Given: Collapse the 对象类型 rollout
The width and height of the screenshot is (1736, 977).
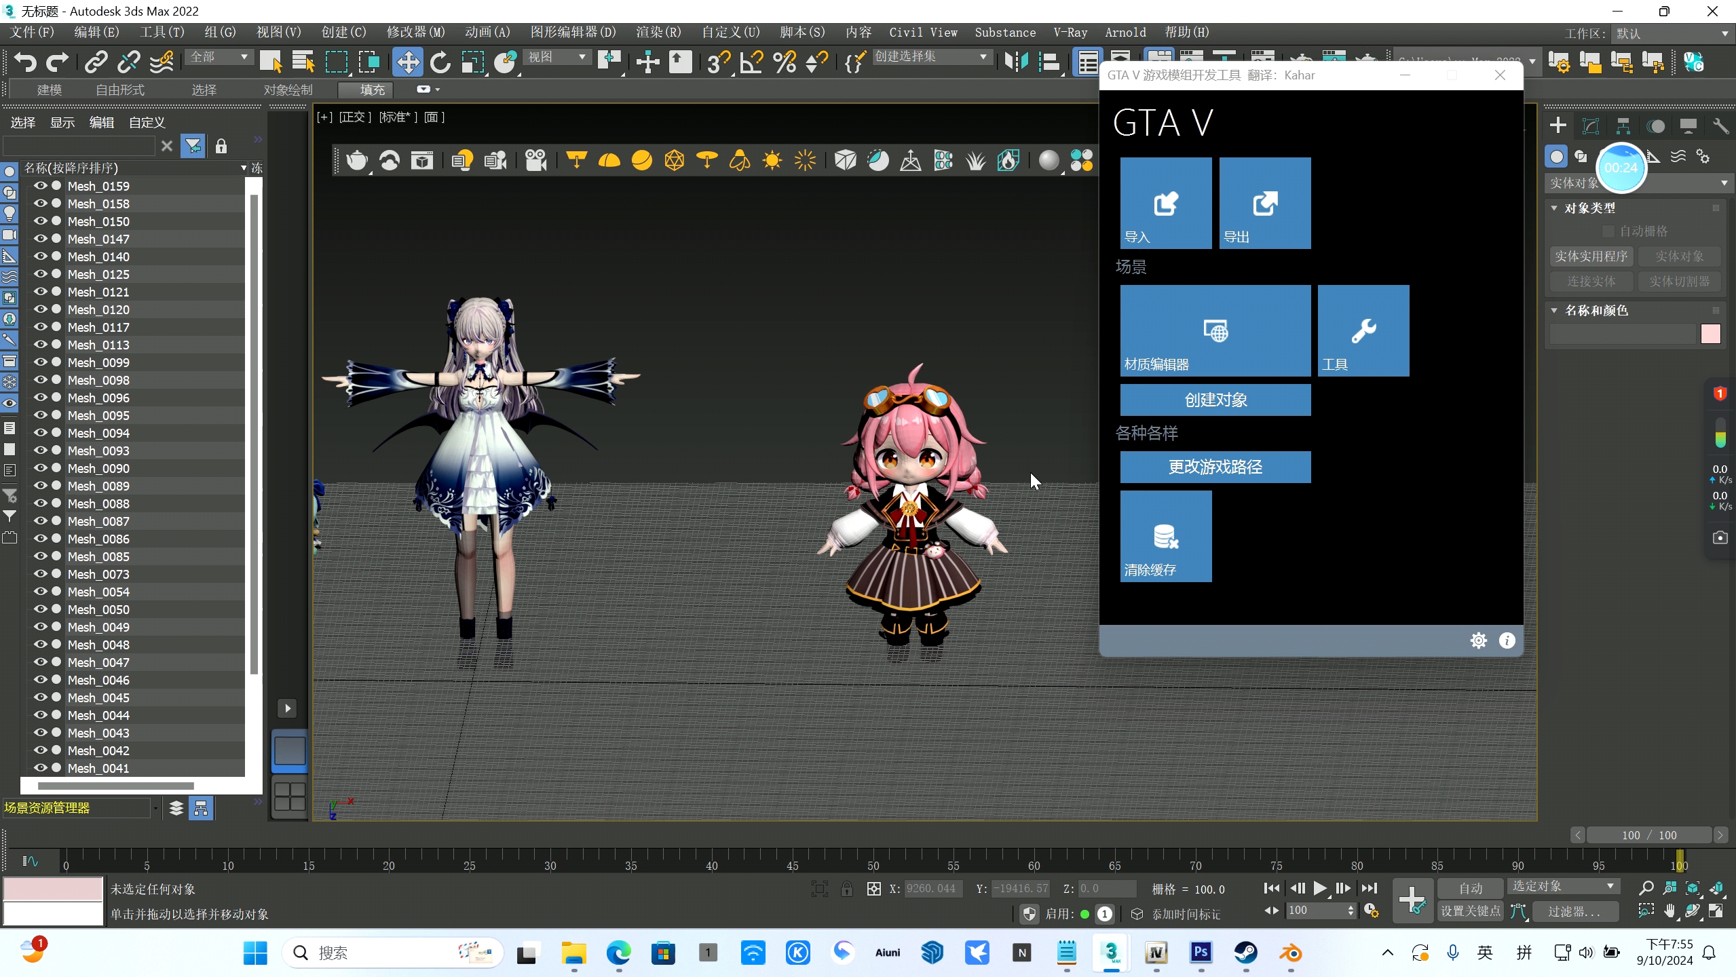Looking at the screenshot, I should pos(1554,208).
